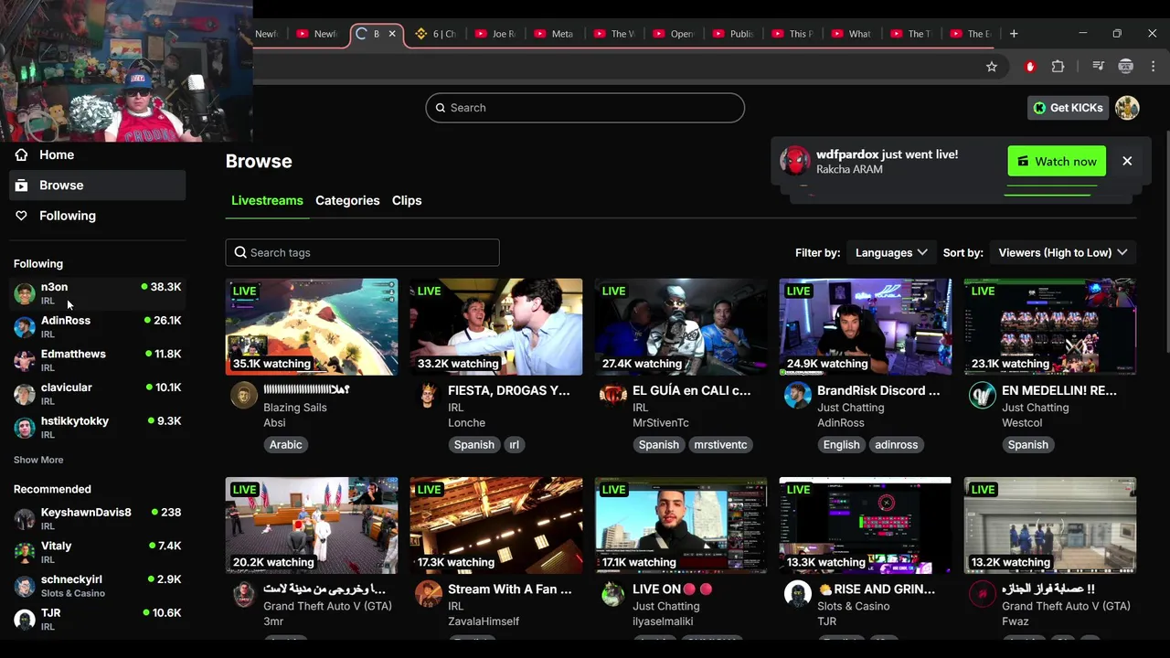Screen dimensions: 1170x658
Task: Open clavicular channel in sidebar
Action: [98, 394]
